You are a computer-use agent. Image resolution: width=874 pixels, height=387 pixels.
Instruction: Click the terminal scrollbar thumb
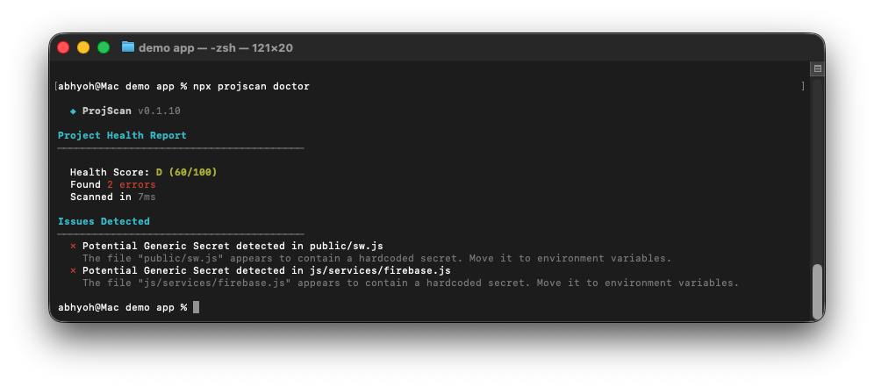coord(817,290)
